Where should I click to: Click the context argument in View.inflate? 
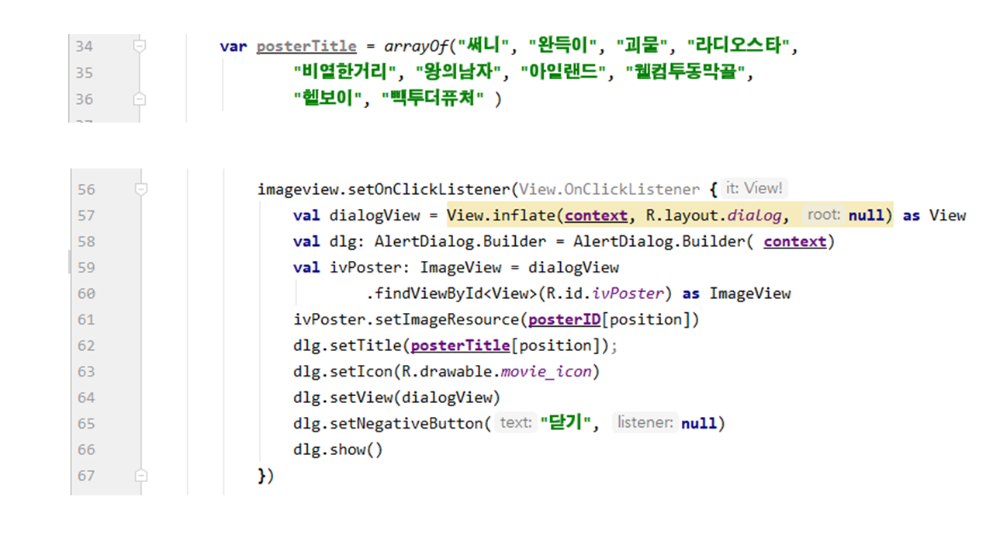pyautogui.click(x=596, y=215)
